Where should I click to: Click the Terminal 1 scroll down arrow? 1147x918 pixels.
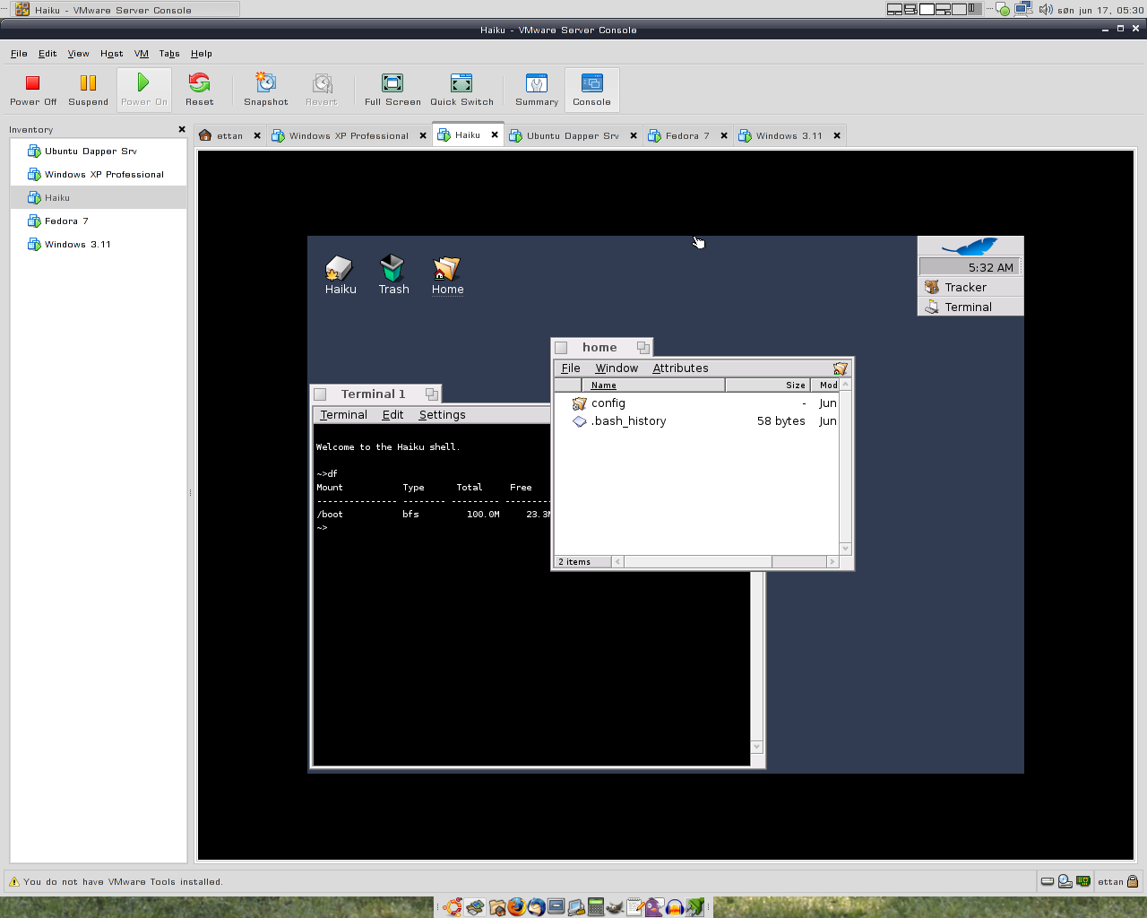tap(757, 747)
